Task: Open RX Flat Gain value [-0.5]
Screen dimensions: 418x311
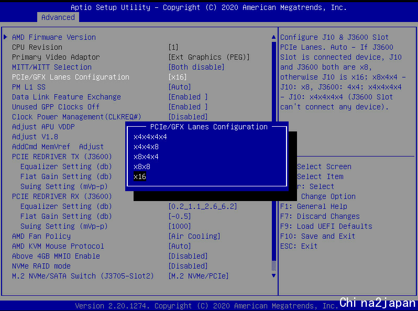Action: pyautogui.click(x=180, y=216)
